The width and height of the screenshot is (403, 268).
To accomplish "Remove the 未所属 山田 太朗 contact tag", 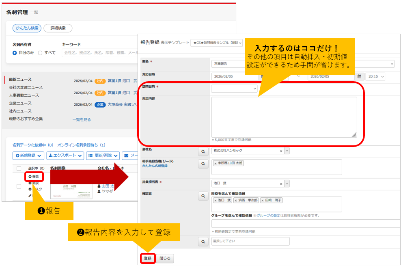I will pos(216,163).
